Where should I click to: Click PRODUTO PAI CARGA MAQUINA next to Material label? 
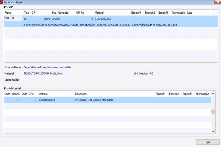pyautogui.click(x=43, y=74)
